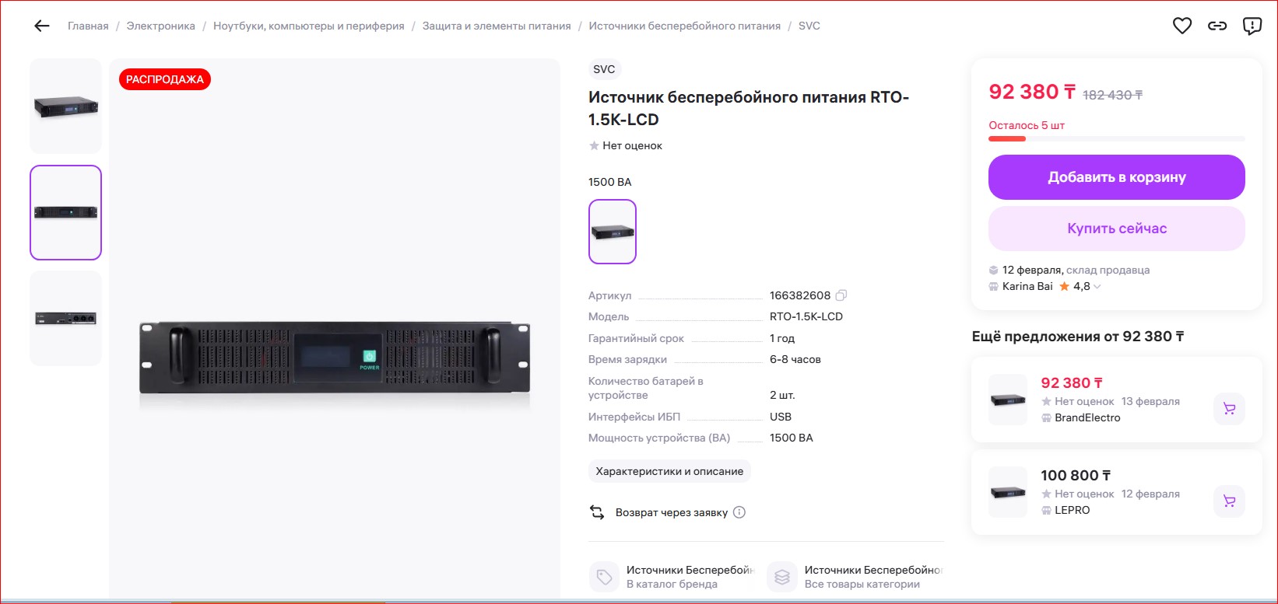Viewport: 1278px width, 604px height.
Task: Open return info tooltip icon
Action: (739, 512)
